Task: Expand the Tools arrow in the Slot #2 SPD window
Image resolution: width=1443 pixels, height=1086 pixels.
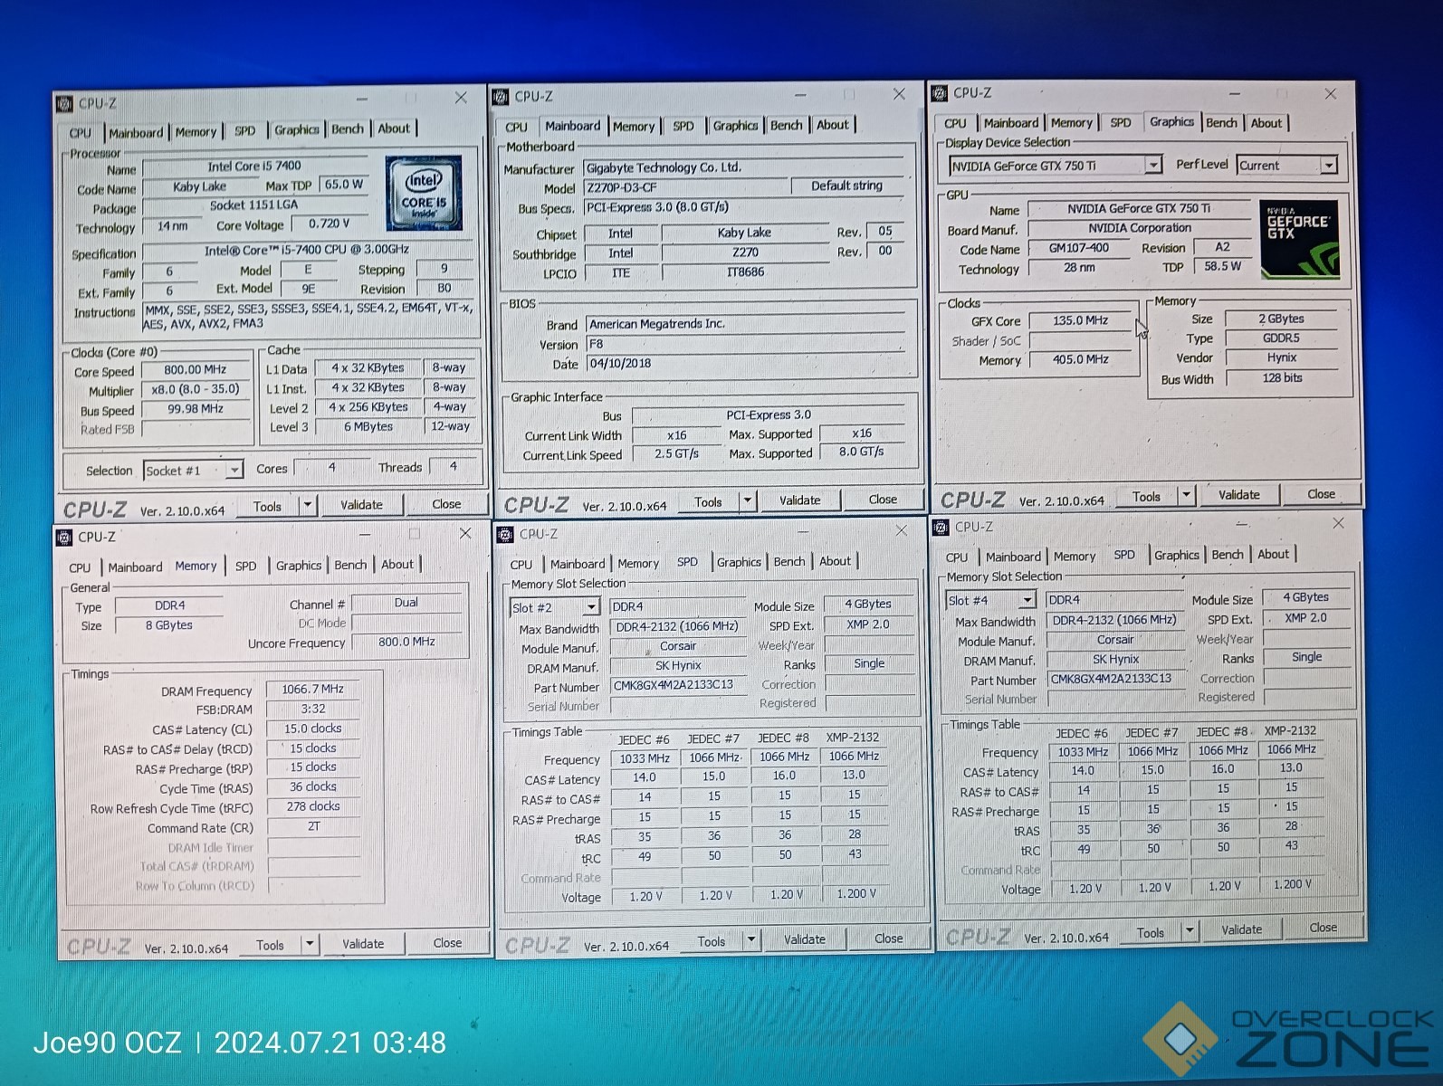Action: click(x=750, y=940)
